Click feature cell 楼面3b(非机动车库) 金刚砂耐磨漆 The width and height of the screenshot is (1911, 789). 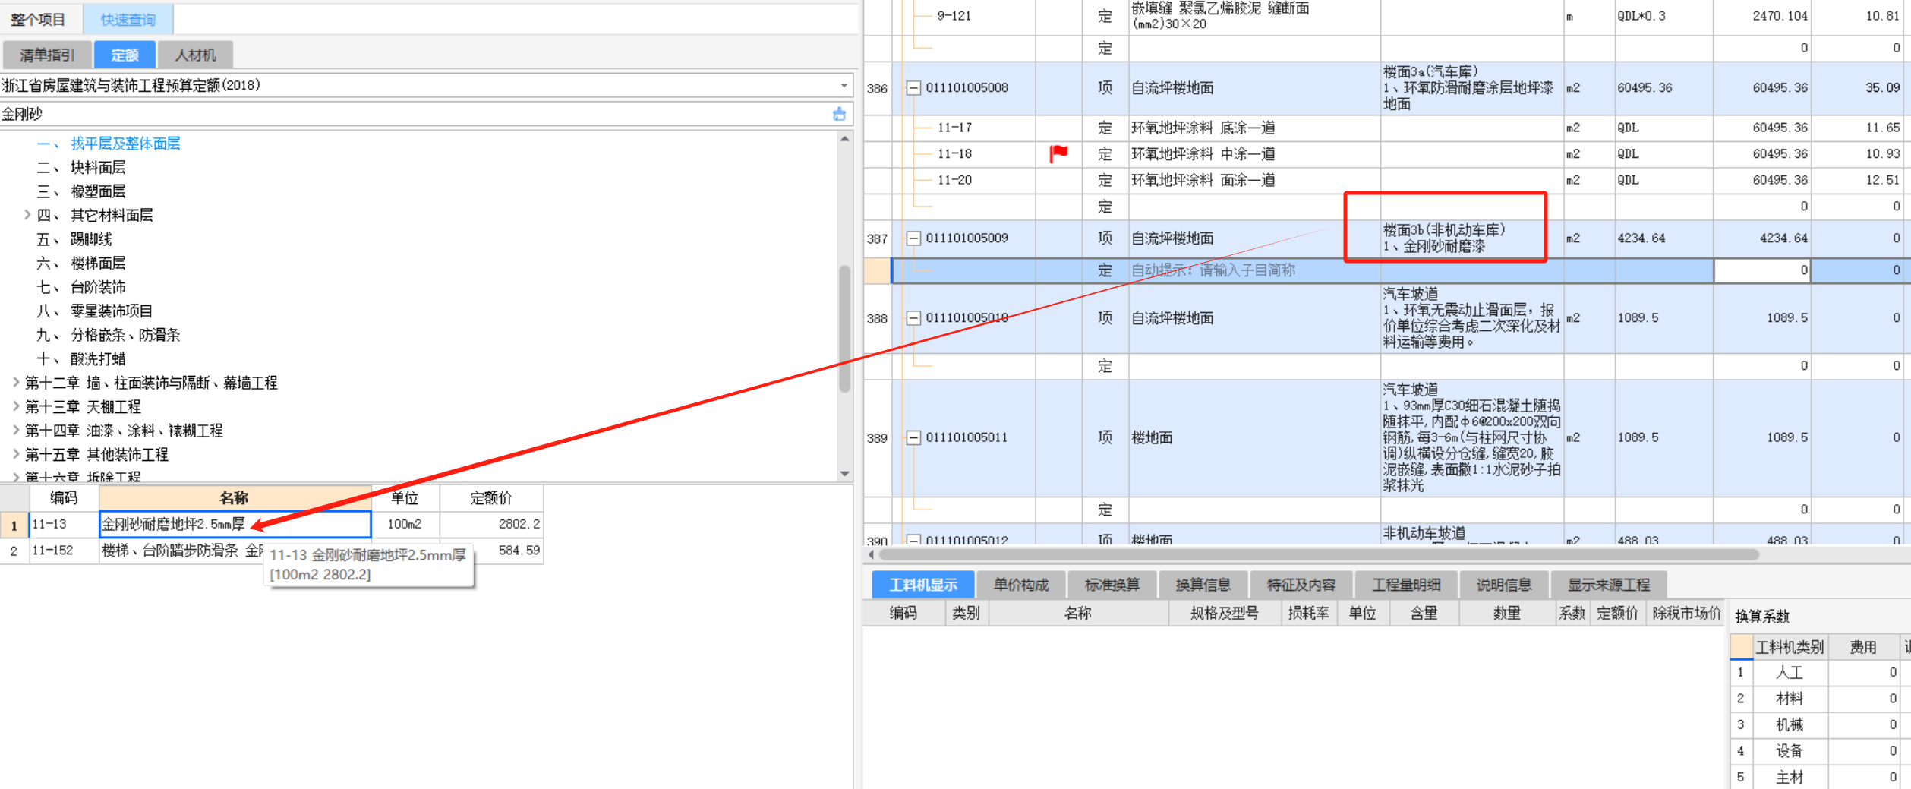point(1471,238)
